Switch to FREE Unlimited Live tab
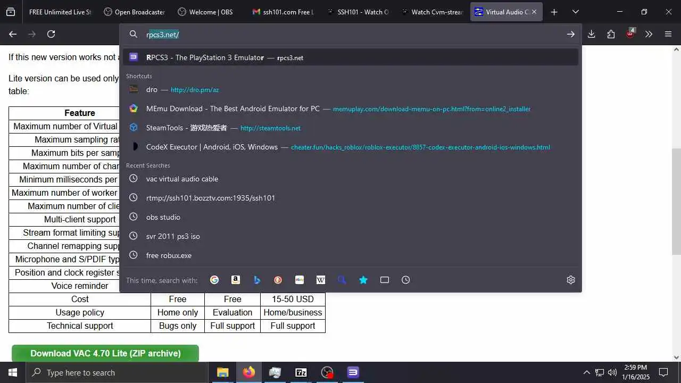This screenshot has width=681, height=383. (x=60, y=12)
